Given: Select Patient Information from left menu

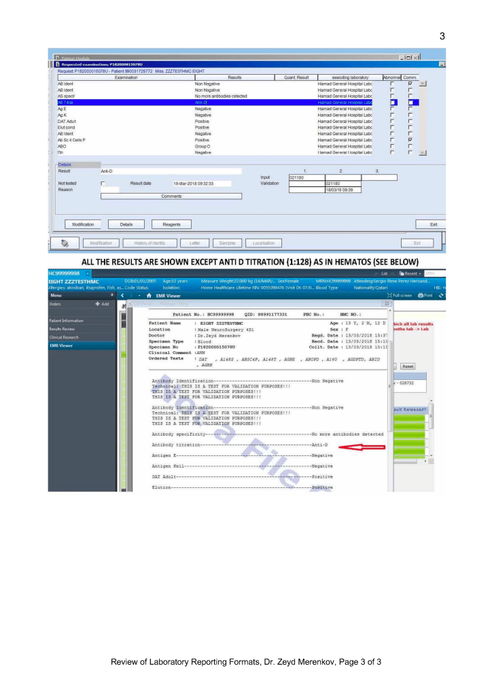Looking at the screenshot, I should pyautogui.click(x=66, y=320).
